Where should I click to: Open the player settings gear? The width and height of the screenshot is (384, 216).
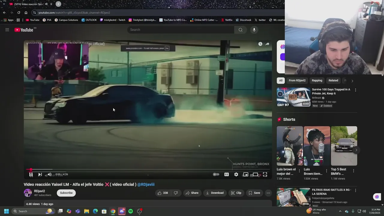coord(236,174)
